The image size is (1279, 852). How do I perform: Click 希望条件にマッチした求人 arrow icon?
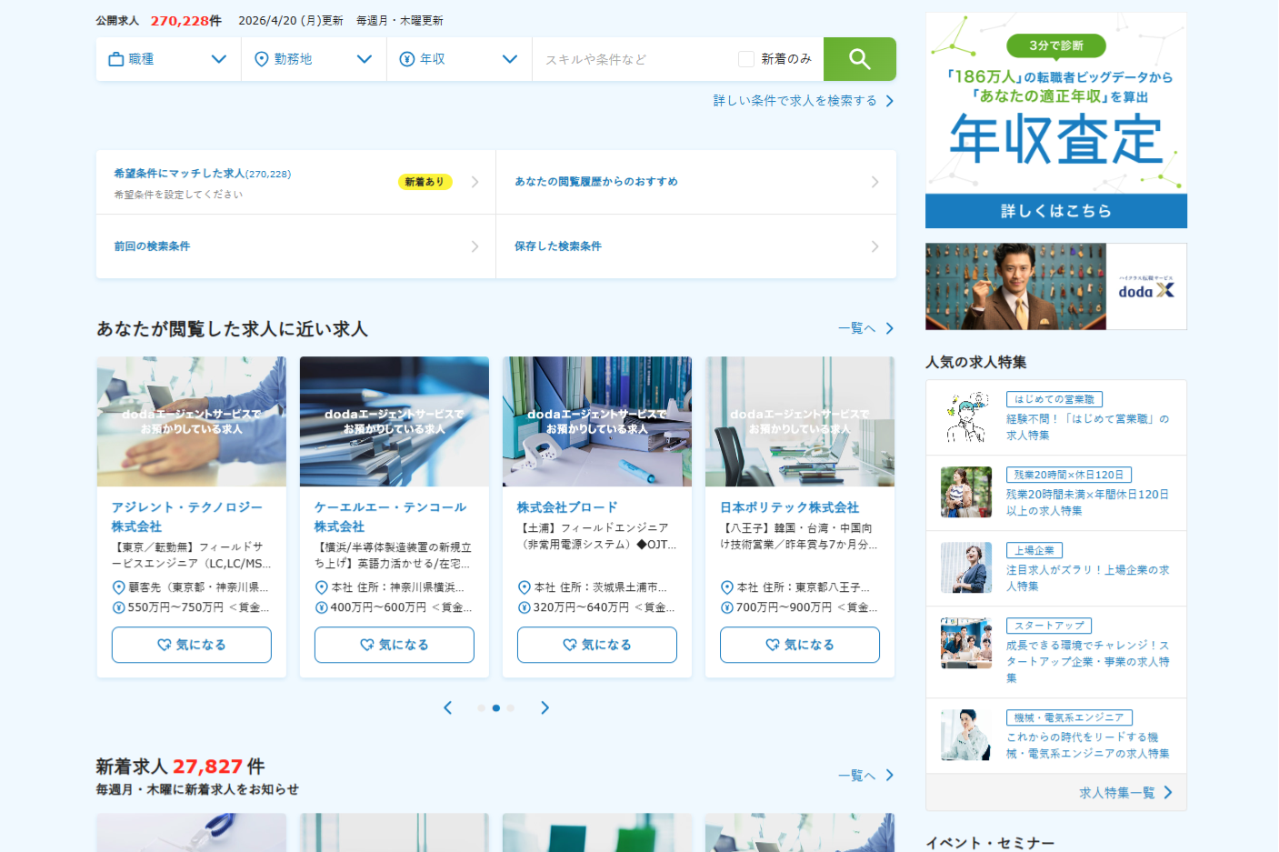tap(475, 182)
